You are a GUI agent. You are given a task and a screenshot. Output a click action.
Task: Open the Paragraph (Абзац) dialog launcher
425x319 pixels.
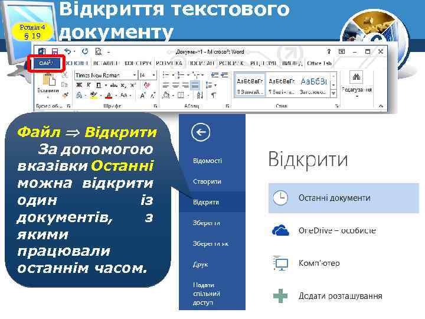pos(227,106)
